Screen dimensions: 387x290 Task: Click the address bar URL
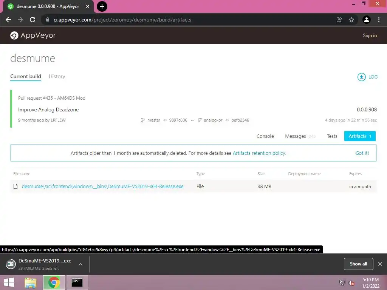point(122,20)
